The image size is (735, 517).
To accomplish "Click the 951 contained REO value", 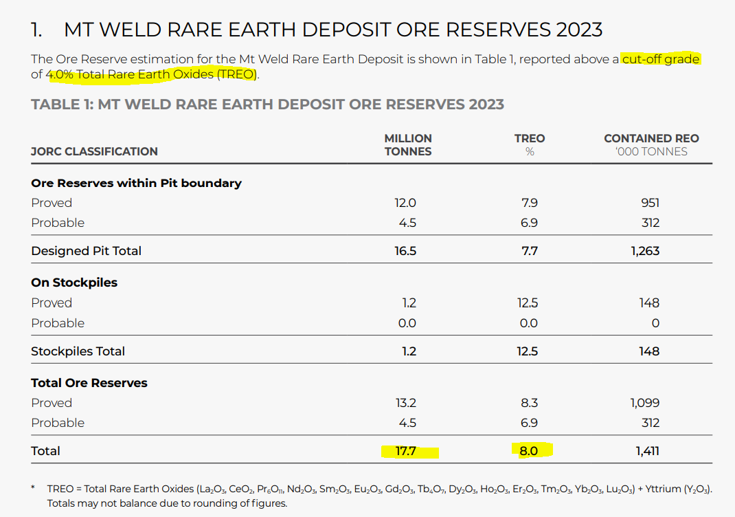I will [x=650, y=203].
